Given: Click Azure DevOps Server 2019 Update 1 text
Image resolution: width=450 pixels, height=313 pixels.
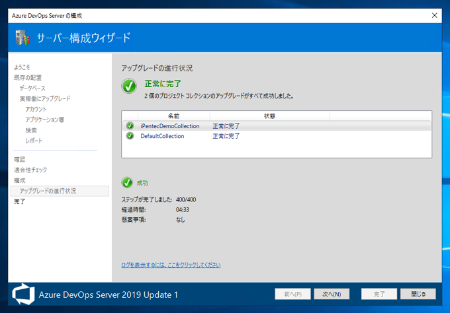Looking at the screenshot, I should click(x=109, y=295).
